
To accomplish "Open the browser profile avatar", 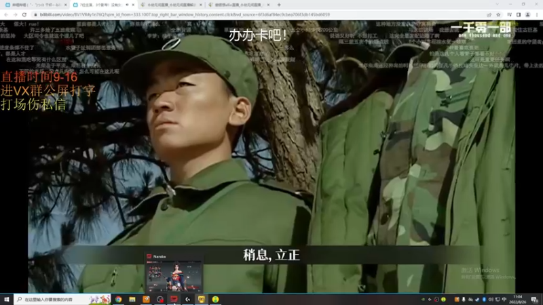I will [x=528, y=14].
